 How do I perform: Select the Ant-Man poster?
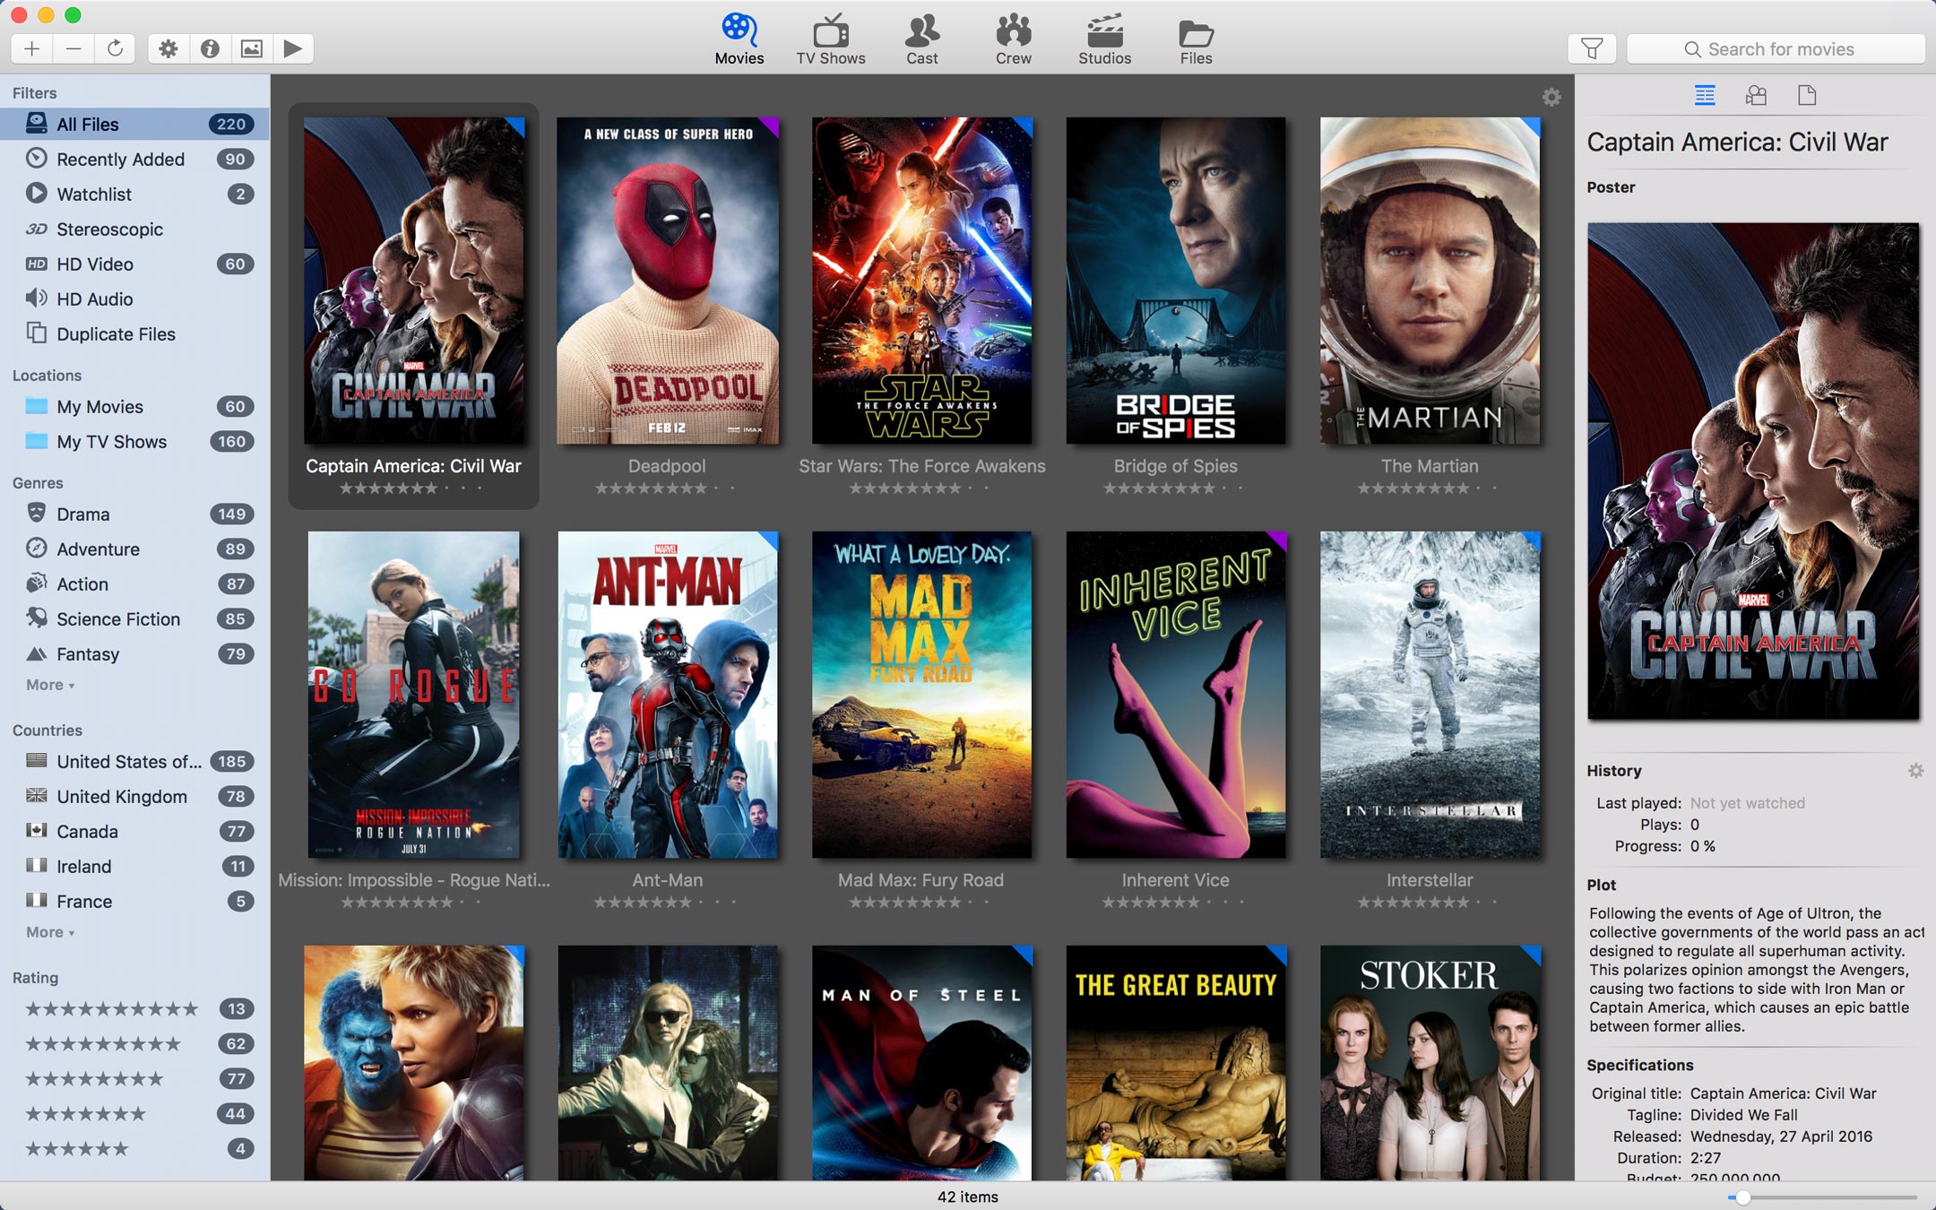point(668,695)
